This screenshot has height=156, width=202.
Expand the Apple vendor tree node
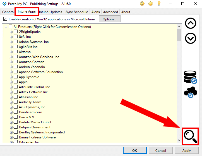coord(11,82)
